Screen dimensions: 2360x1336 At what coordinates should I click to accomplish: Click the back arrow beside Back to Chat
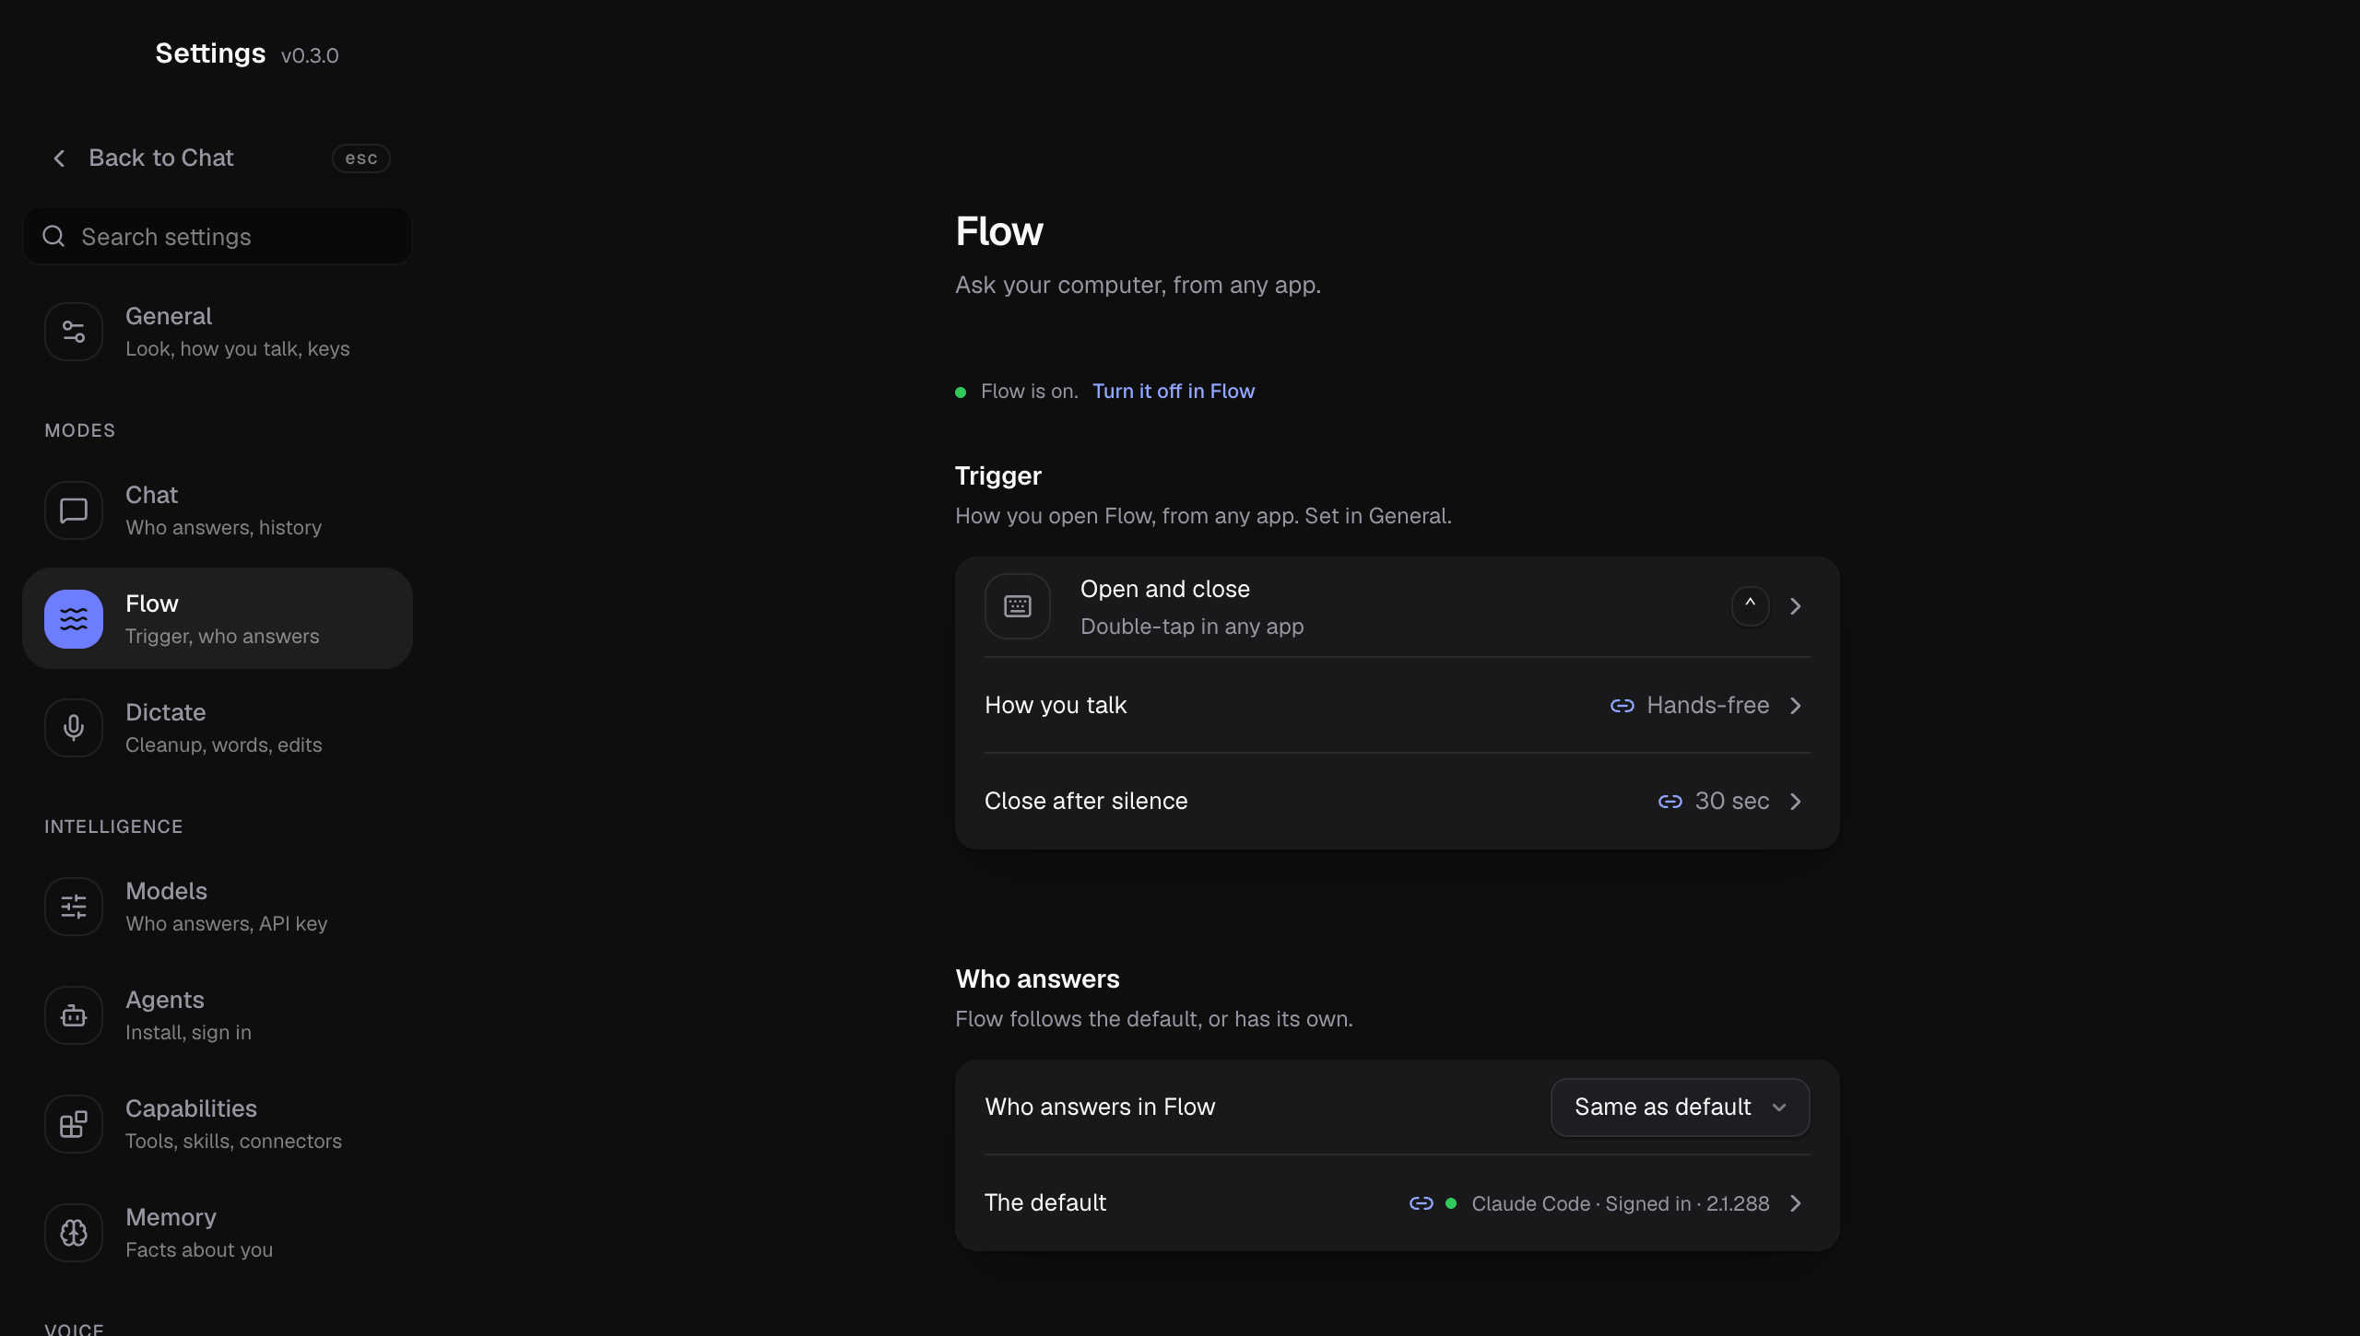[x=59, y=158]
